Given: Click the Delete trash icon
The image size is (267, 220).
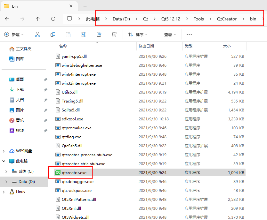Looking at the screenshot, I should 114,34.
